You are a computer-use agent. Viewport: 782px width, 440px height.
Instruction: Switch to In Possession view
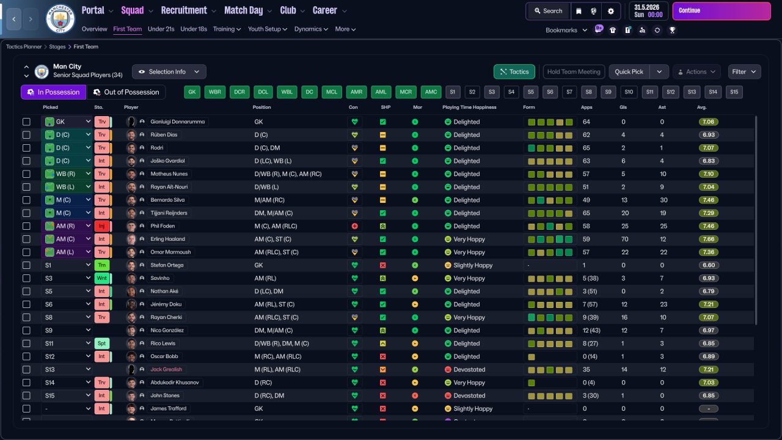[x=53, y=92]
